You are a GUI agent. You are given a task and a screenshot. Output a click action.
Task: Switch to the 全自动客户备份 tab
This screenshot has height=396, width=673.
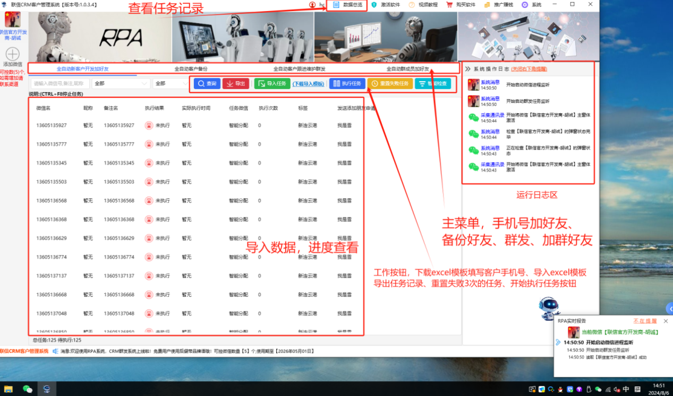pyautogui.click(x=191, y=69)
